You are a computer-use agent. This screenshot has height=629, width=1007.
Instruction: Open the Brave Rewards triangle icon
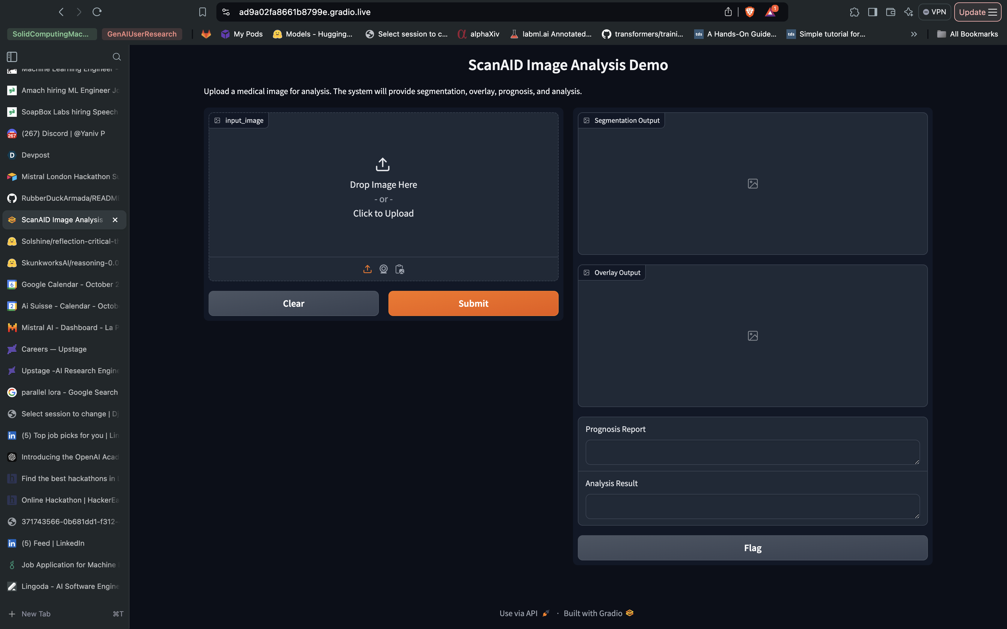pos(770,12)
